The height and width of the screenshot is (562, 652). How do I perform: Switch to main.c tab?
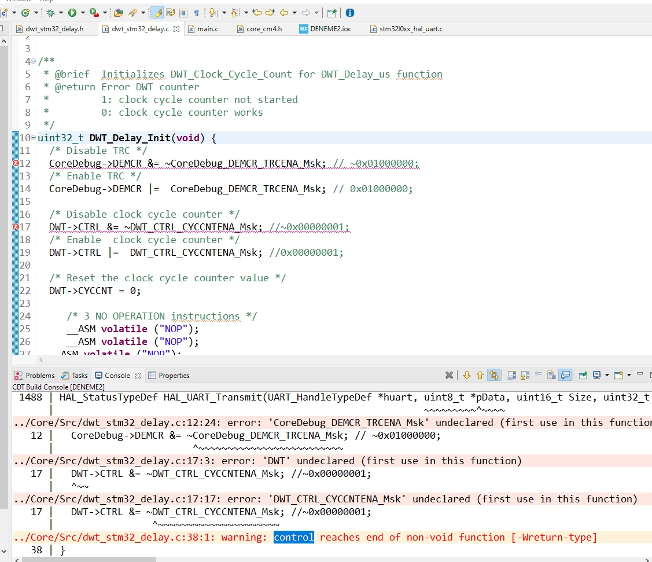pyautogui.click(x=203, y=29)
